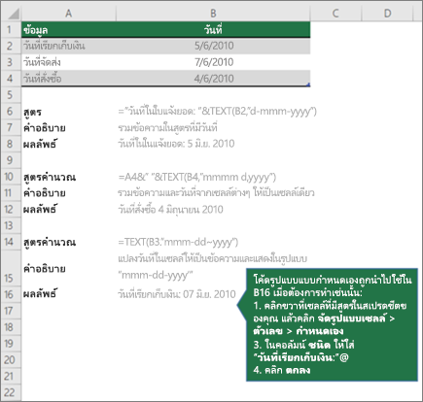Click cell 'วันที่สั่งซื้อ' in row 4
This screenshot has height=402, width=423.
68,79
